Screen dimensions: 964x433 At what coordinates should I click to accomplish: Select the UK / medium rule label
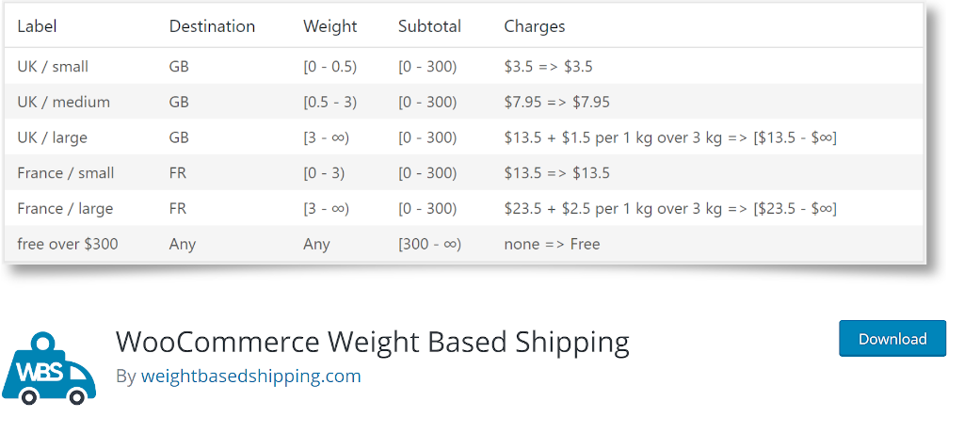pos(63,102)
